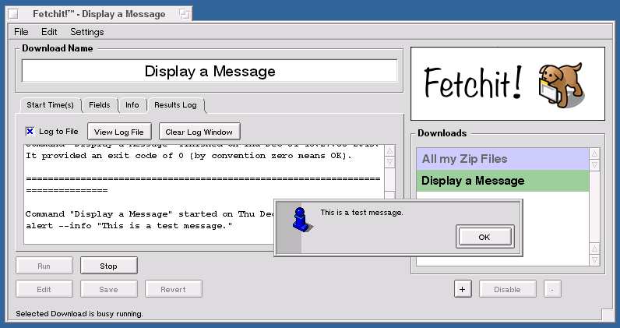Click the 'This is a test message.' alert text
The width and height of the screenshot is (620, 328).
[362, 213]
